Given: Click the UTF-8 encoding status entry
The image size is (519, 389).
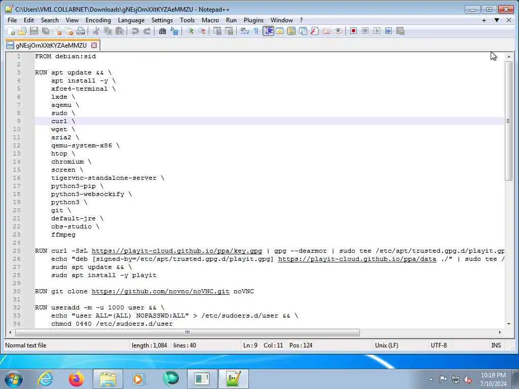Looking at the screenshot, I should click(438, 345).
